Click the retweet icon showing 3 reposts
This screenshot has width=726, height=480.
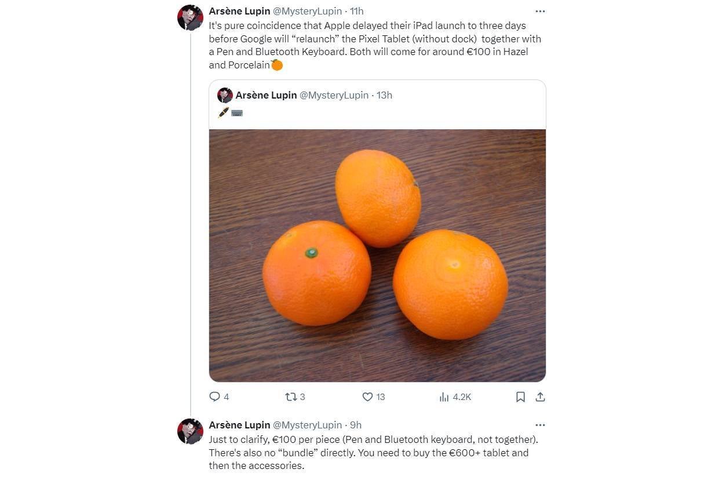click(x=291, y=397)
